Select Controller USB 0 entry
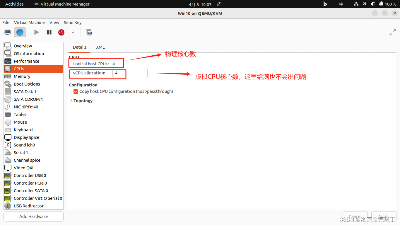 tap(33, 175)
